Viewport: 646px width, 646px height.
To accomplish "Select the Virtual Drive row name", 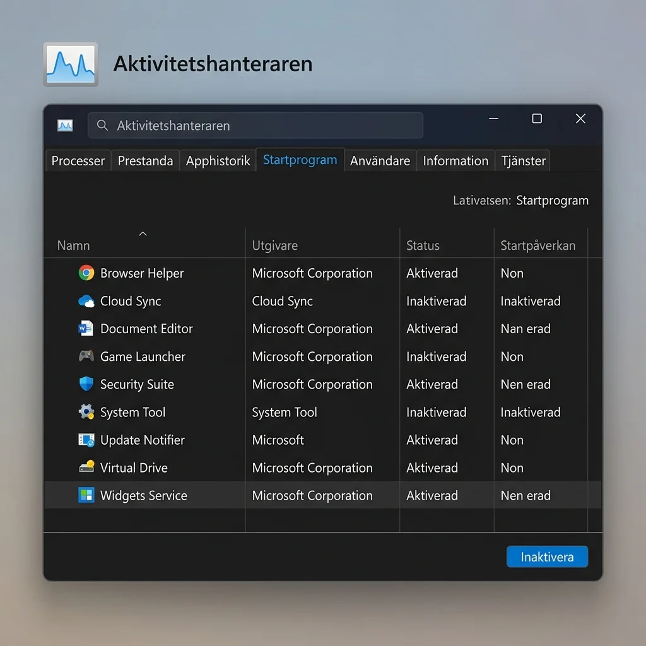I will point(134,467).
